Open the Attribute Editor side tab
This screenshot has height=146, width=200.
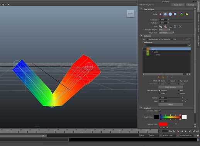198,41
